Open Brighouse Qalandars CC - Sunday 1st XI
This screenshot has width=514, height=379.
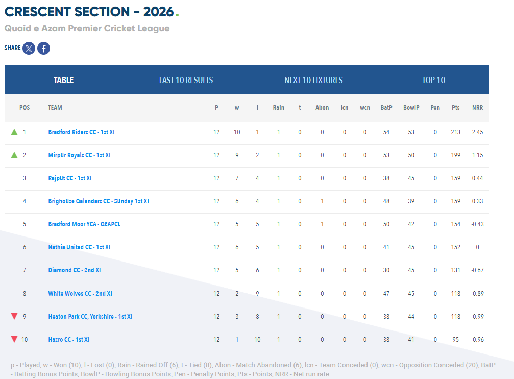click(99, 201)
